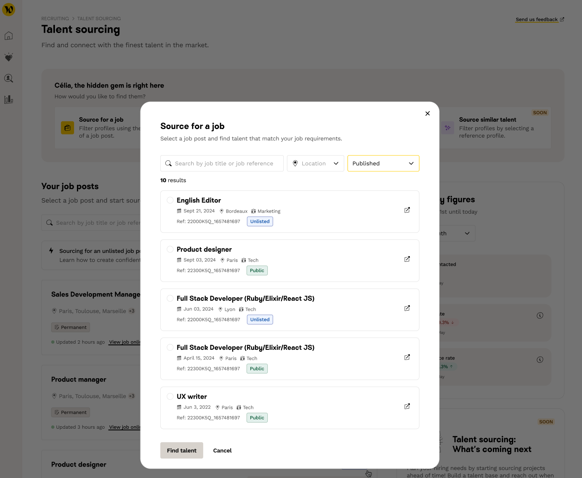
Task: Open the Published status dropdown
Action: tap(383, 163)
